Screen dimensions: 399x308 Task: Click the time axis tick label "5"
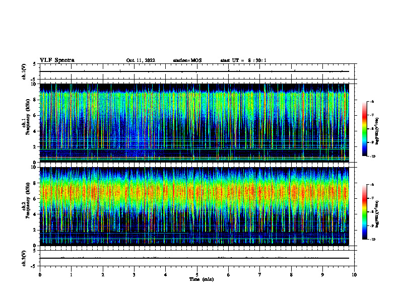[197, 275]
